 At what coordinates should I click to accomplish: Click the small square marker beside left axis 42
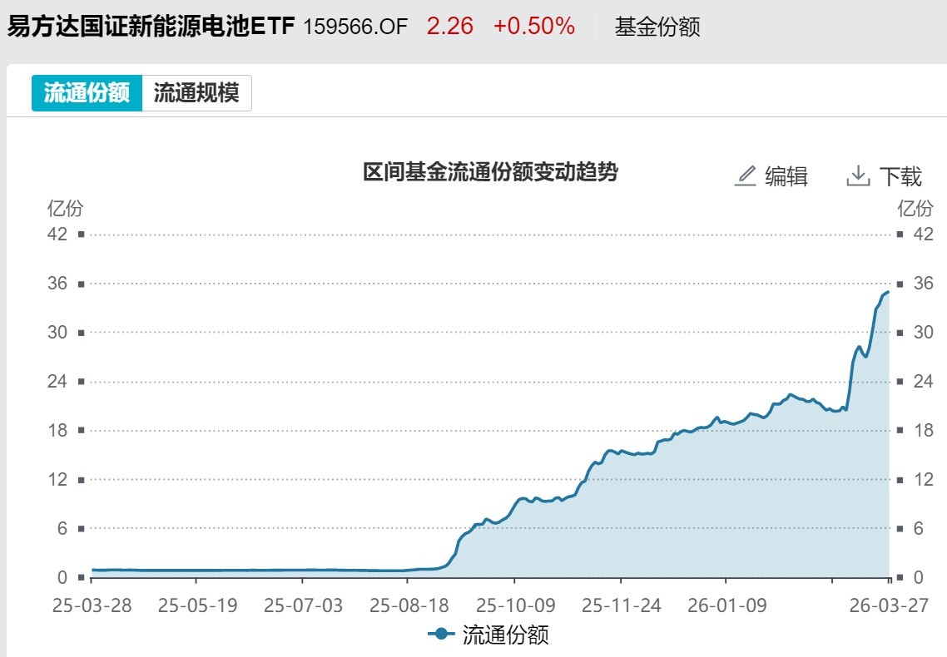(x=79, y=235)
